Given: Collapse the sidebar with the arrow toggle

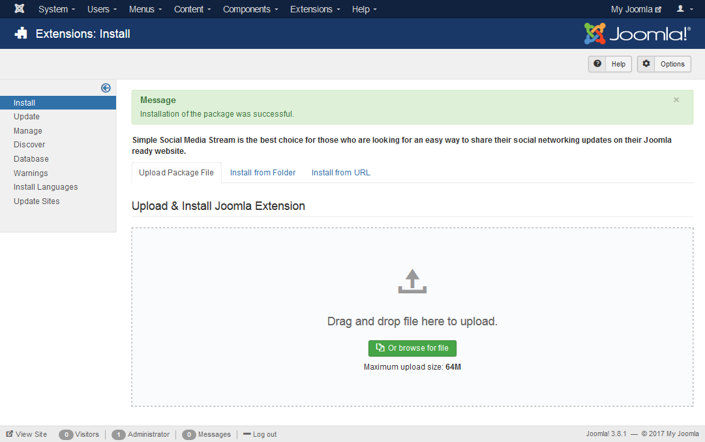Looking at the screenshot, I should click(106, 87).
